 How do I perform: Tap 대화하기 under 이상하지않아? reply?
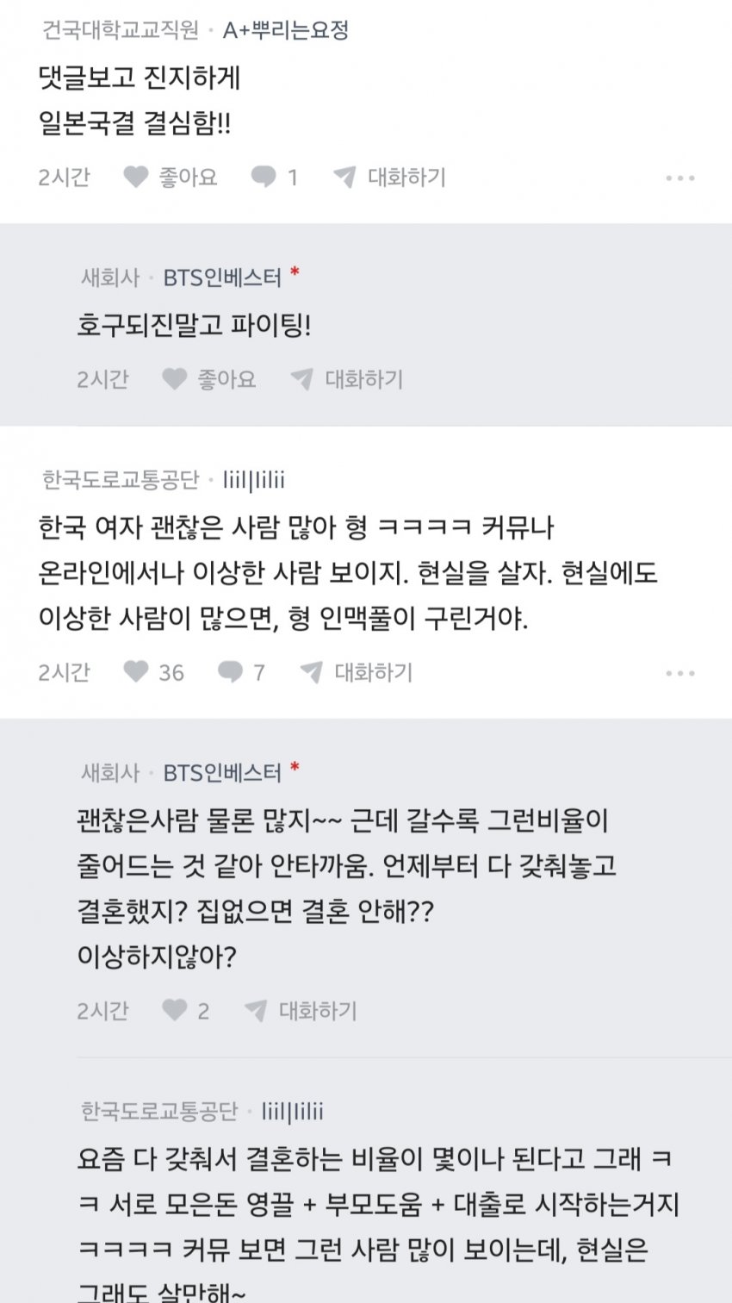(x=317, y=1011)
